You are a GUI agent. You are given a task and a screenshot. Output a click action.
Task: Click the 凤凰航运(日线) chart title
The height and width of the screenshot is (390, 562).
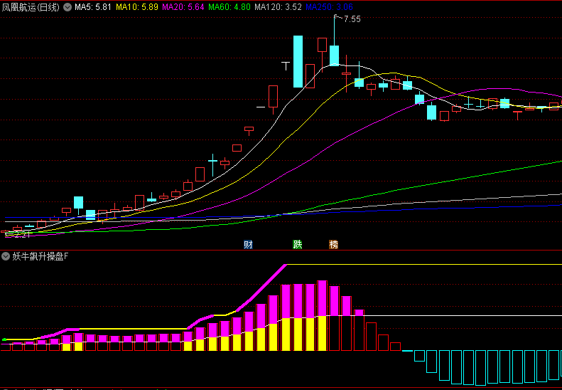click(x=31, y=7)
